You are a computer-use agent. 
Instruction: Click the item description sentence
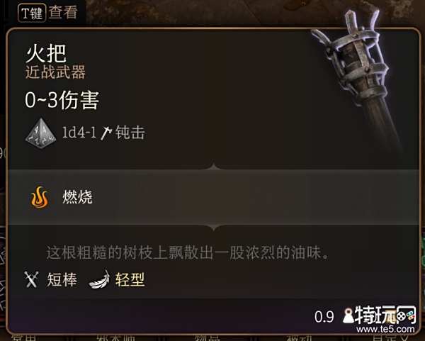pos(188,252)
